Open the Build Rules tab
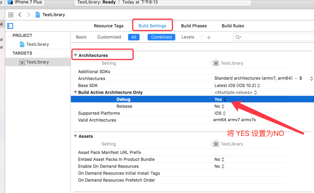The image size is (314, 193). 233,26
